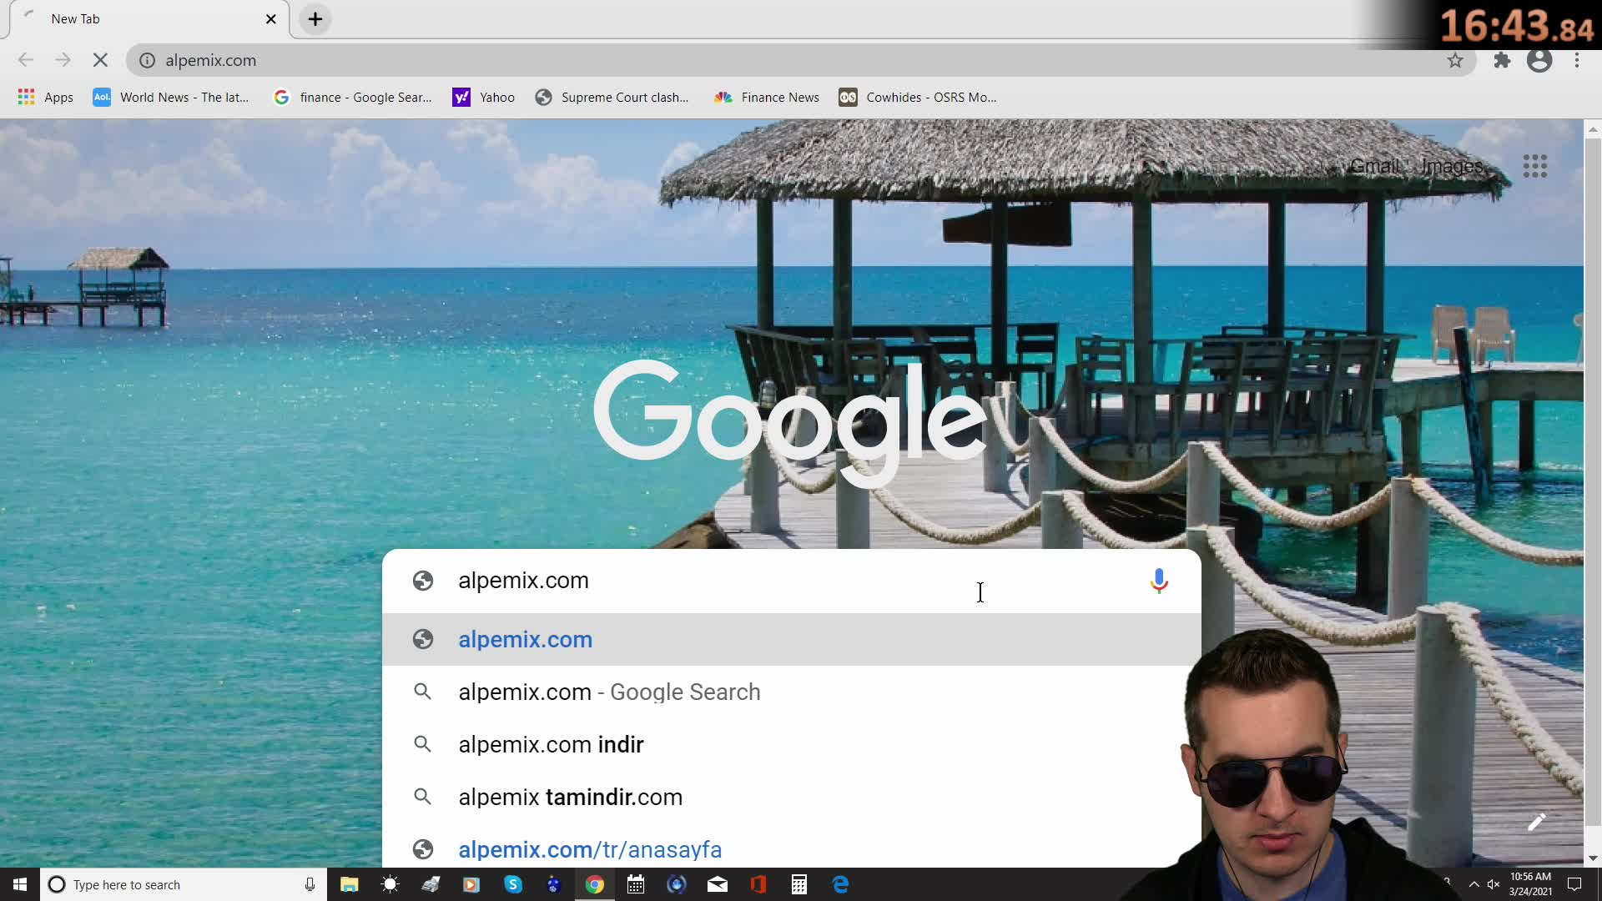Click the Gmail link
Image resolution: width=1602 pixels, height=901 pixels.
click(x=1374, y=166)
